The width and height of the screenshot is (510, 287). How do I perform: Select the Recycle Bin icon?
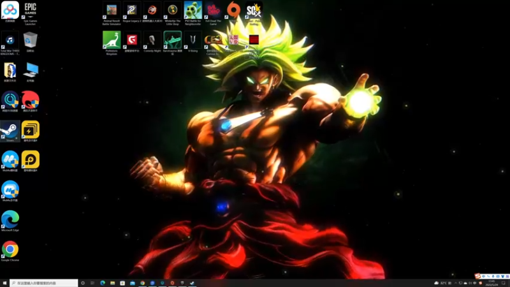coord(30,41)
